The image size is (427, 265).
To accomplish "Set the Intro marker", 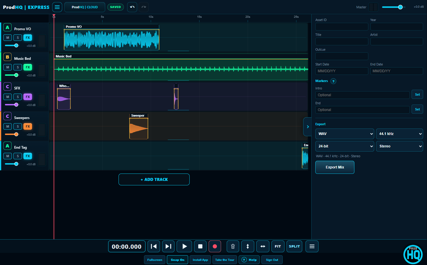I will coord(417,94).
